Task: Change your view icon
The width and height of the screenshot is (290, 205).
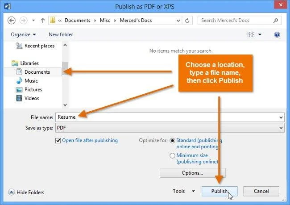Action: coord(251,34)
